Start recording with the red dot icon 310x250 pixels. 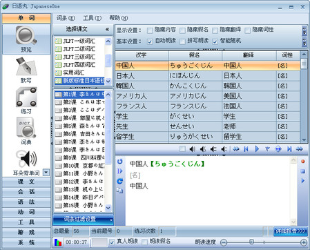[x=303, y=162]
